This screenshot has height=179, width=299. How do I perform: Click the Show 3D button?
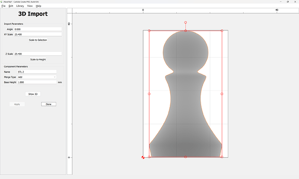click(x=33, y=94)
